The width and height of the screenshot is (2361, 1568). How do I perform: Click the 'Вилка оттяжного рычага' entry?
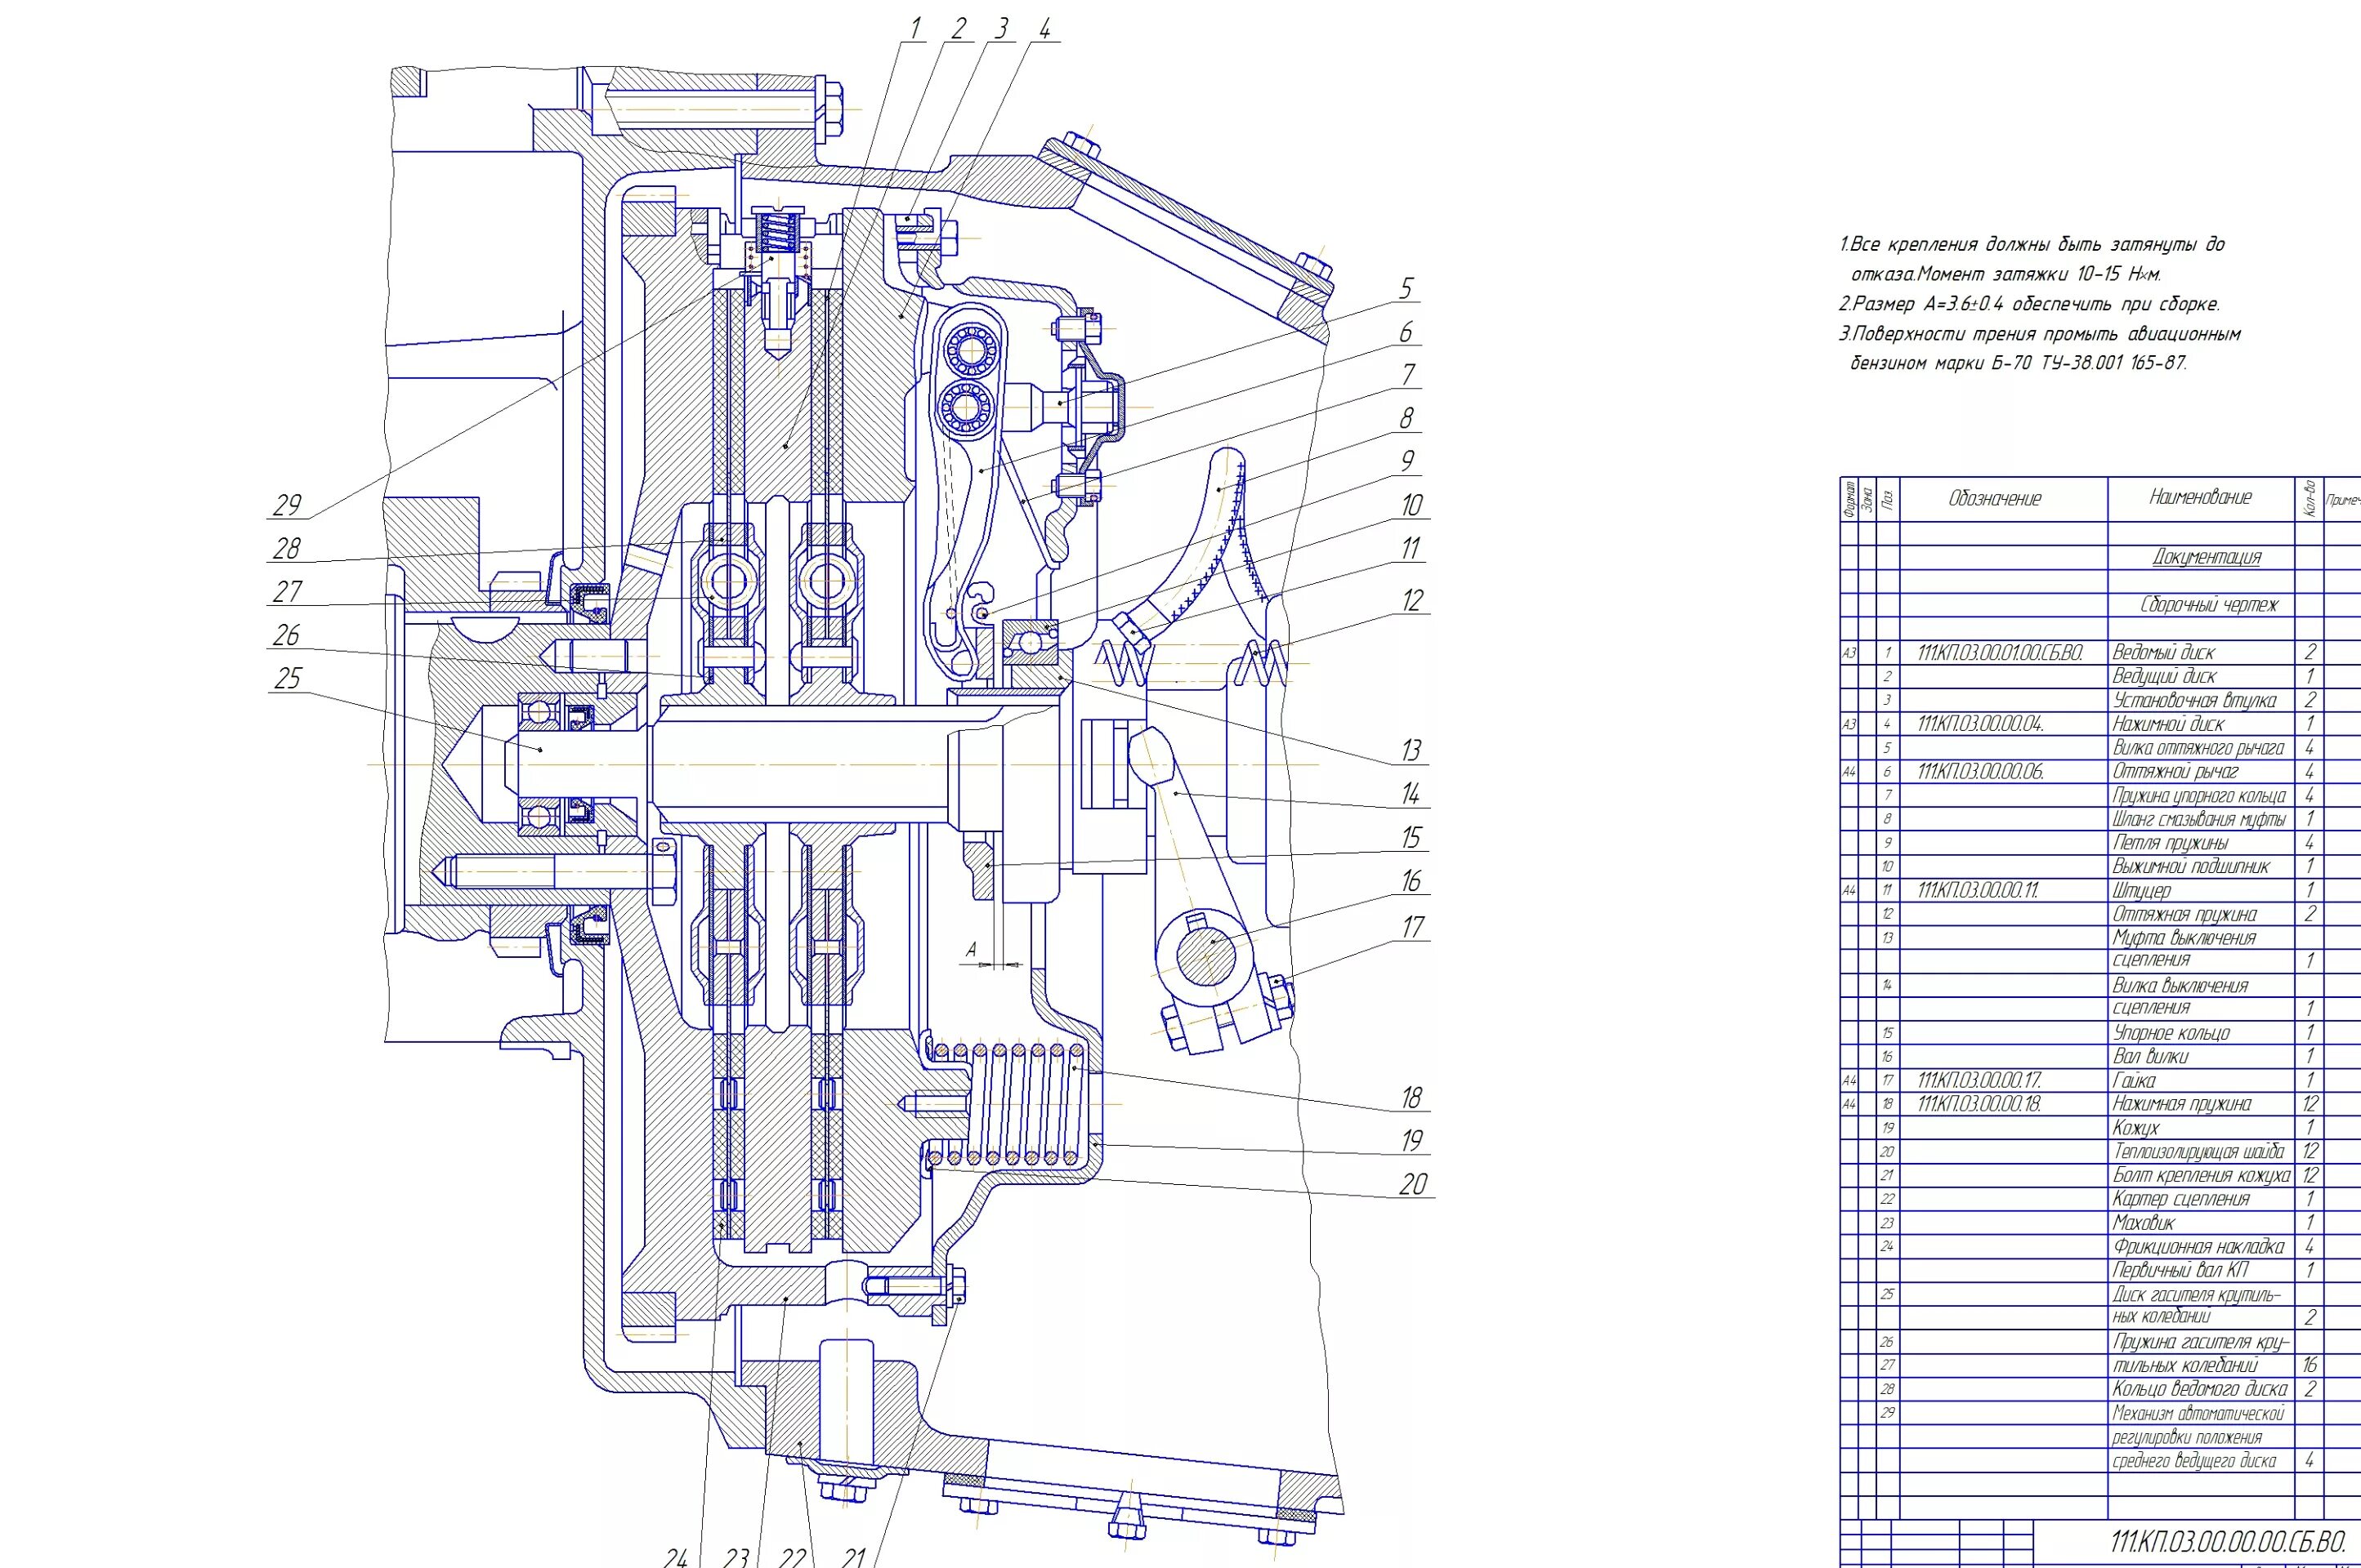pos(2199,748)
